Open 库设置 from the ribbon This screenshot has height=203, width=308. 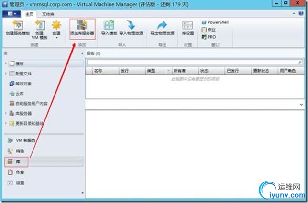(188, 28)
